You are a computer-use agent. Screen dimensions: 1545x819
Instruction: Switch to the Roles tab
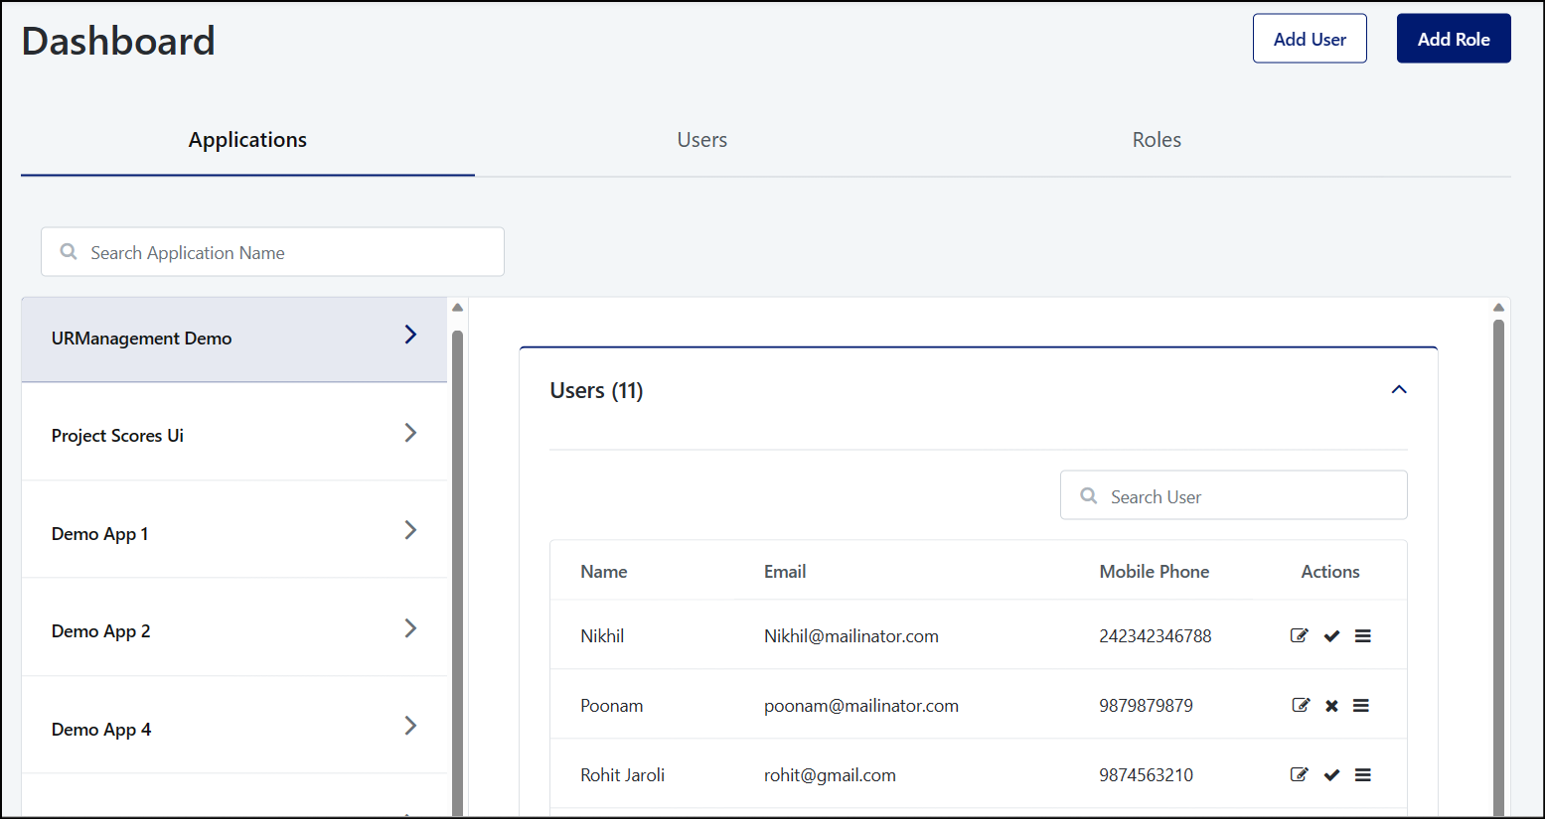tap(1157, 140)
